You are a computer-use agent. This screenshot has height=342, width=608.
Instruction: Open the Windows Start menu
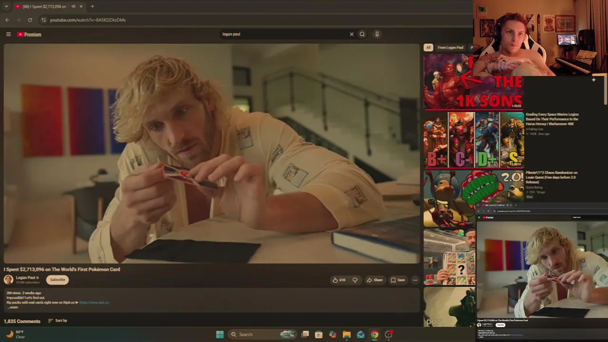pos(220,334)
